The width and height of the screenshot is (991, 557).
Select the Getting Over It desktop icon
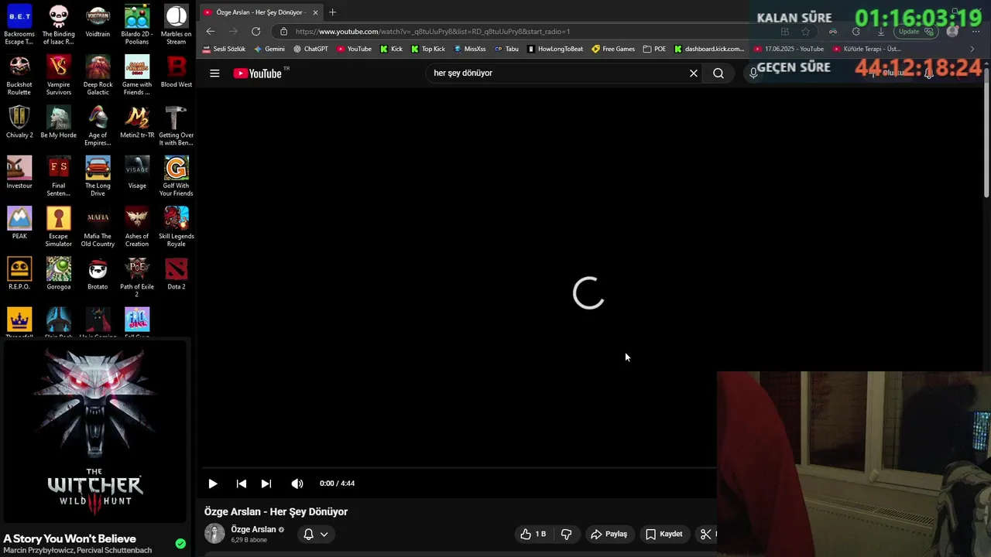176,126
